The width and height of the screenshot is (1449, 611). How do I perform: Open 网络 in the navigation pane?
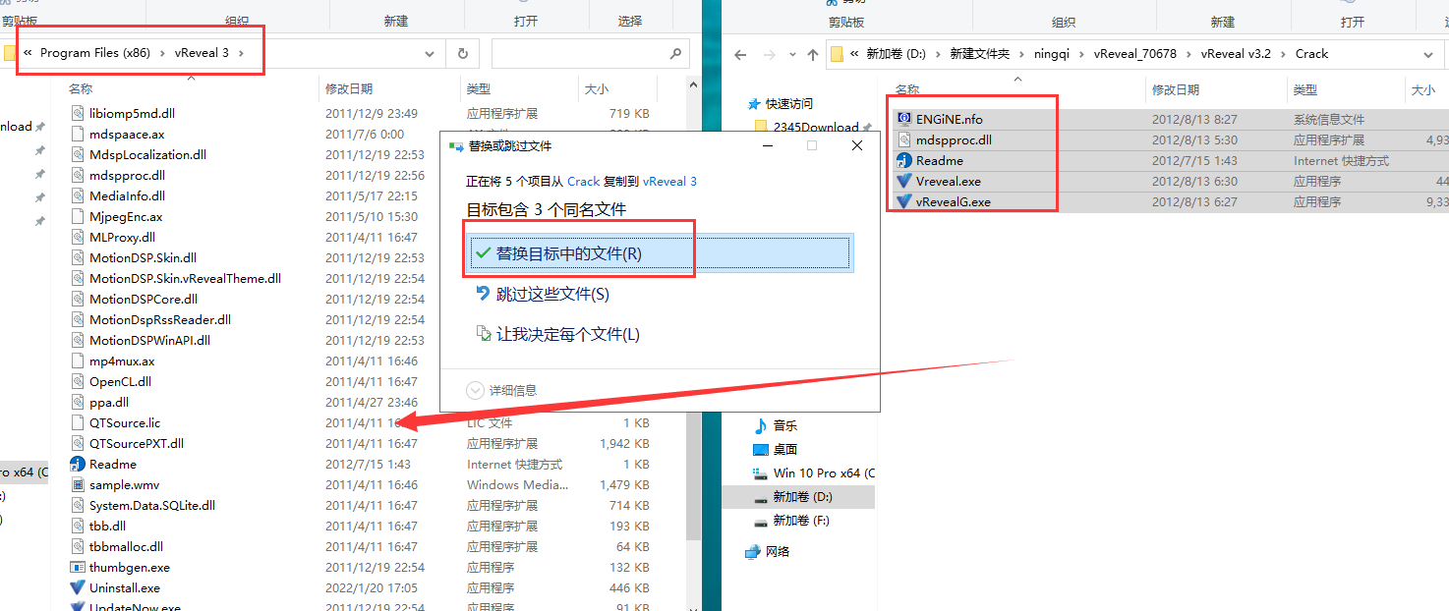click(x=777, y=552)
